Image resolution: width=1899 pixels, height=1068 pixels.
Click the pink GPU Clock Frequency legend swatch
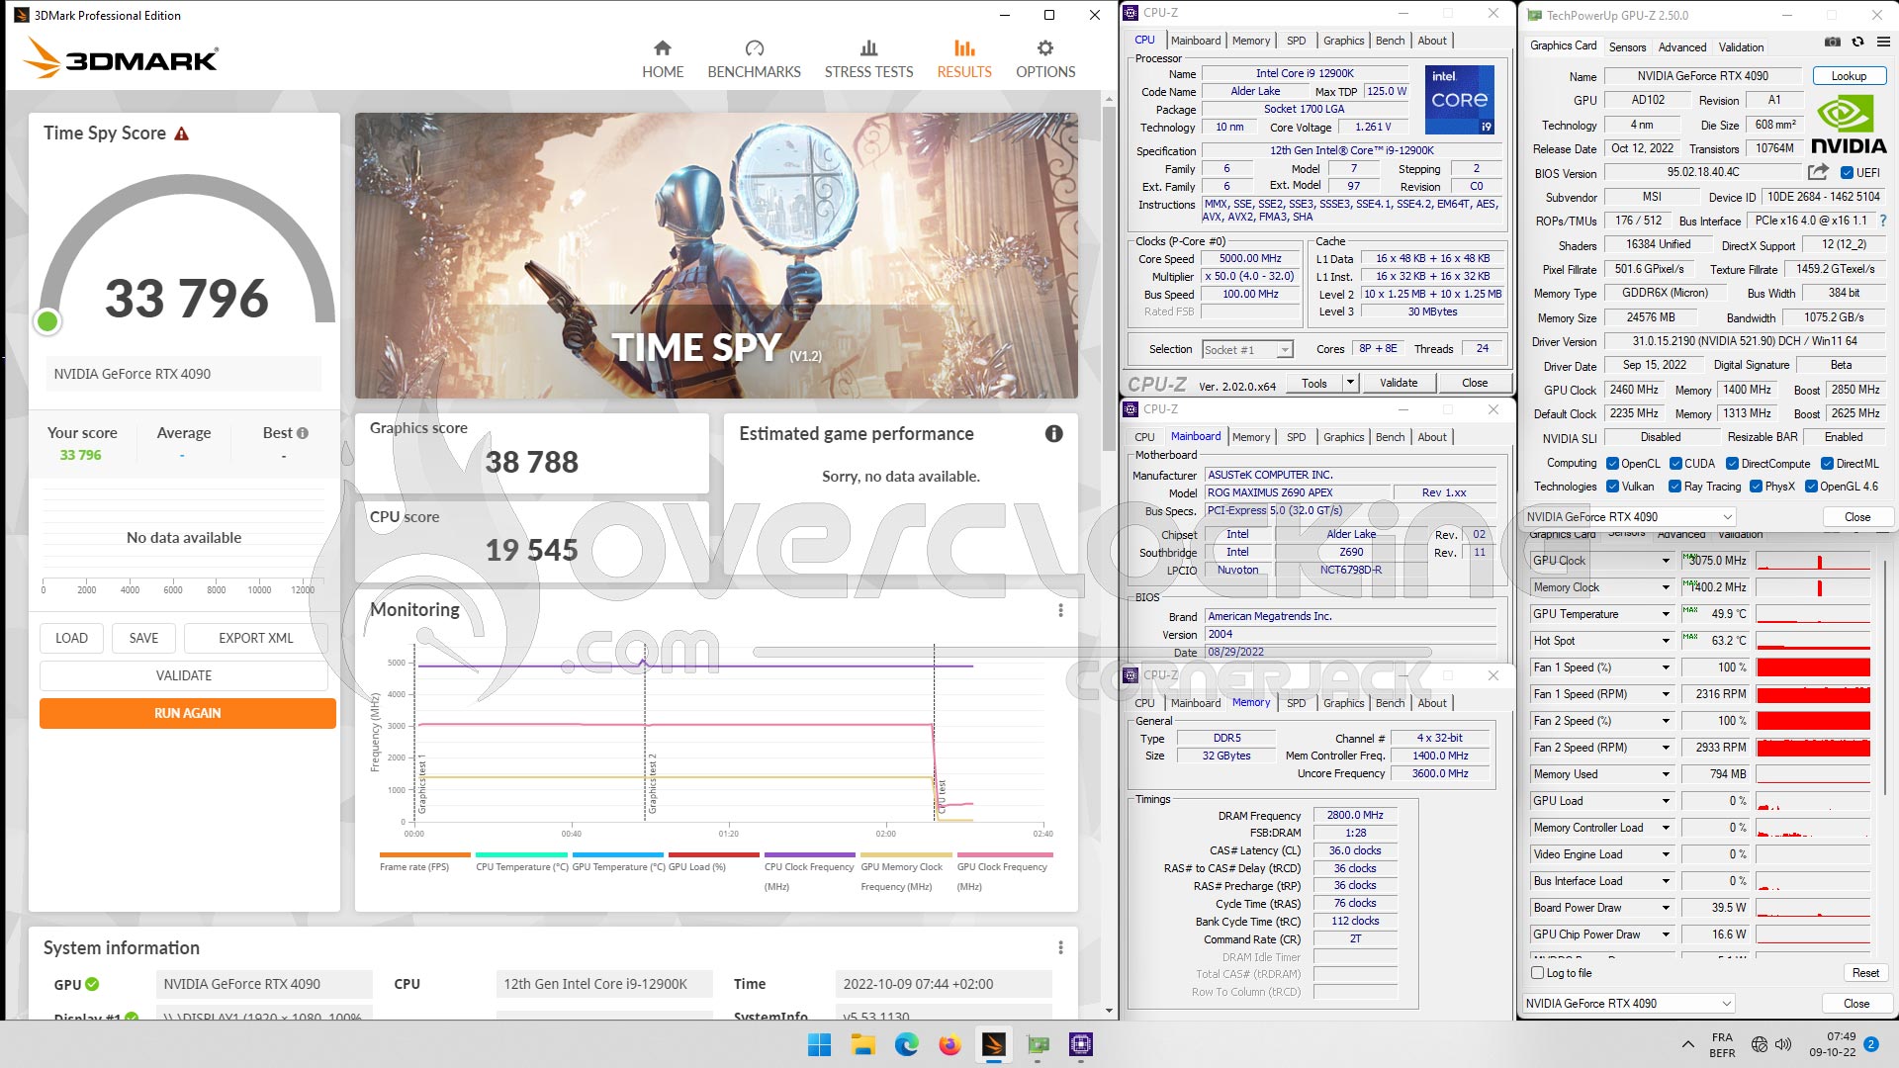click(1005, 854)
